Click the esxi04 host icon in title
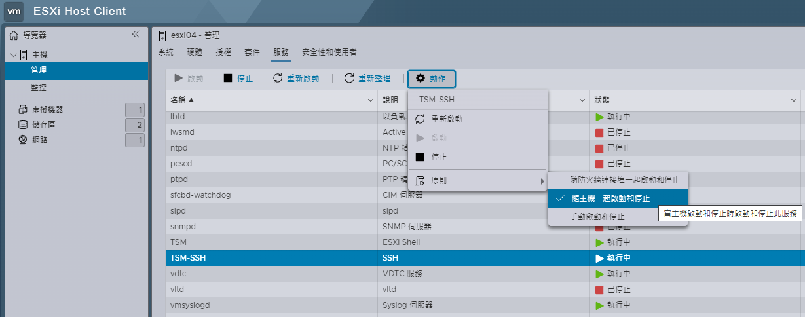 162,35
